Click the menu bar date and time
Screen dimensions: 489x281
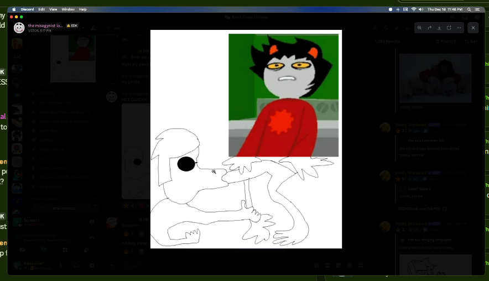(x=445, y=9)
